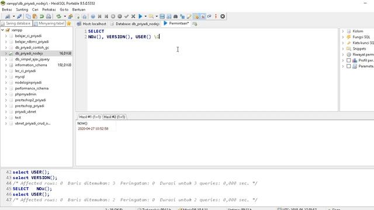Click the pencil edit toolbar icon
The image size is (374, 210).
(x=189, y=16)
